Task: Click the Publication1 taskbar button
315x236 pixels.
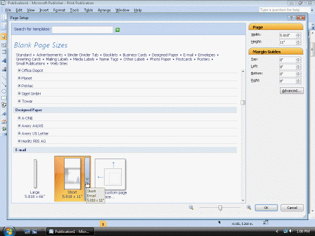Action: 70,232
